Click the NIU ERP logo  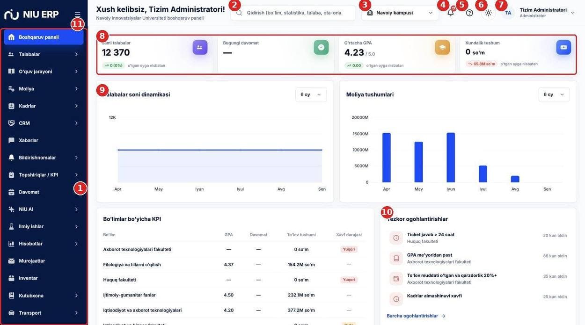[31, 14]
